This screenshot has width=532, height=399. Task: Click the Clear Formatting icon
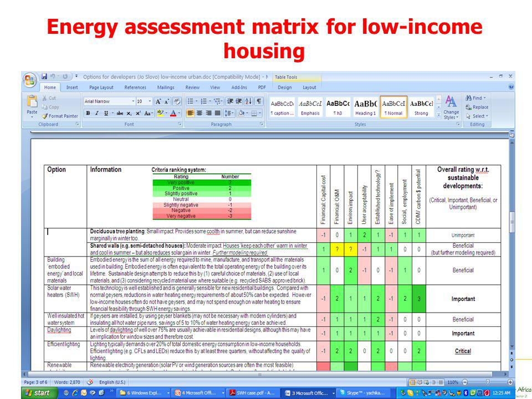coord(177,101)
